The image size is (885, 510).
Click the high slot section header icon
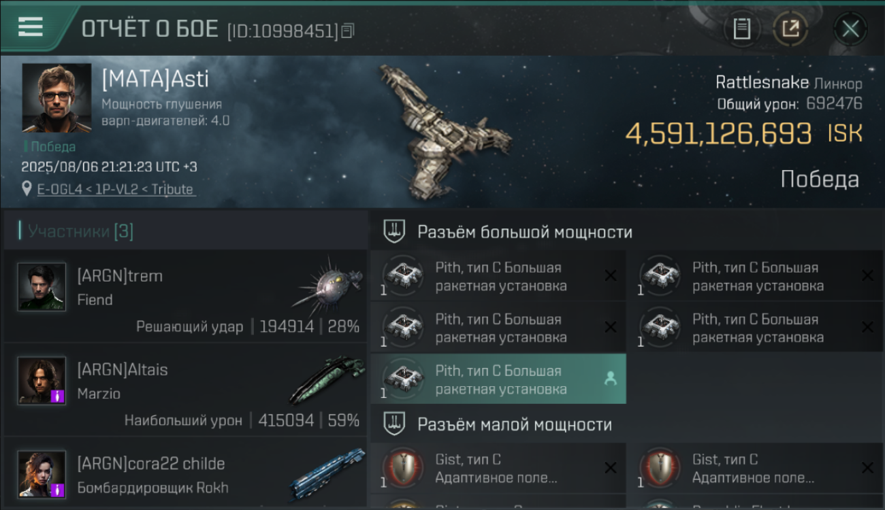pos(394,232)
